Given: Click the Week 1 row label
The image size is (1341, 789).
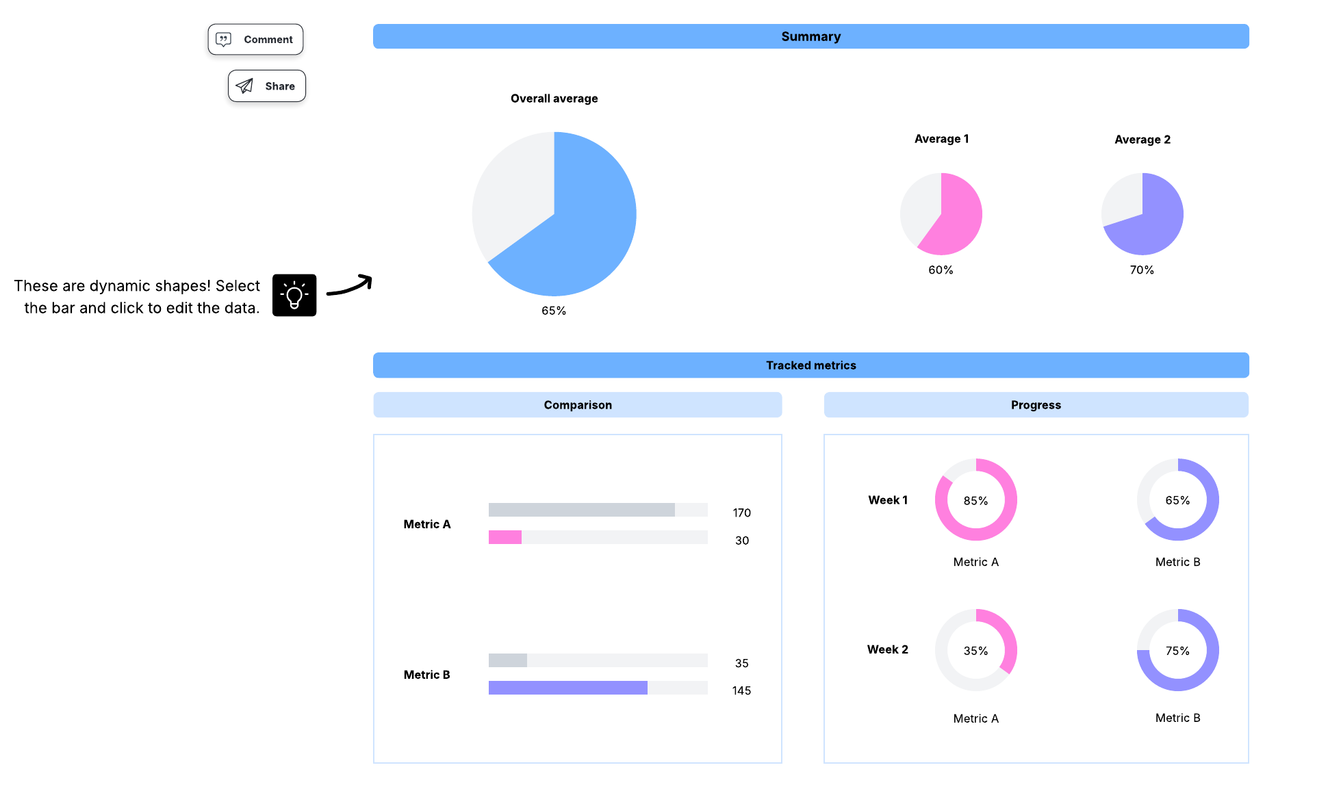Looking at the screenshot, I should (887, 500).
